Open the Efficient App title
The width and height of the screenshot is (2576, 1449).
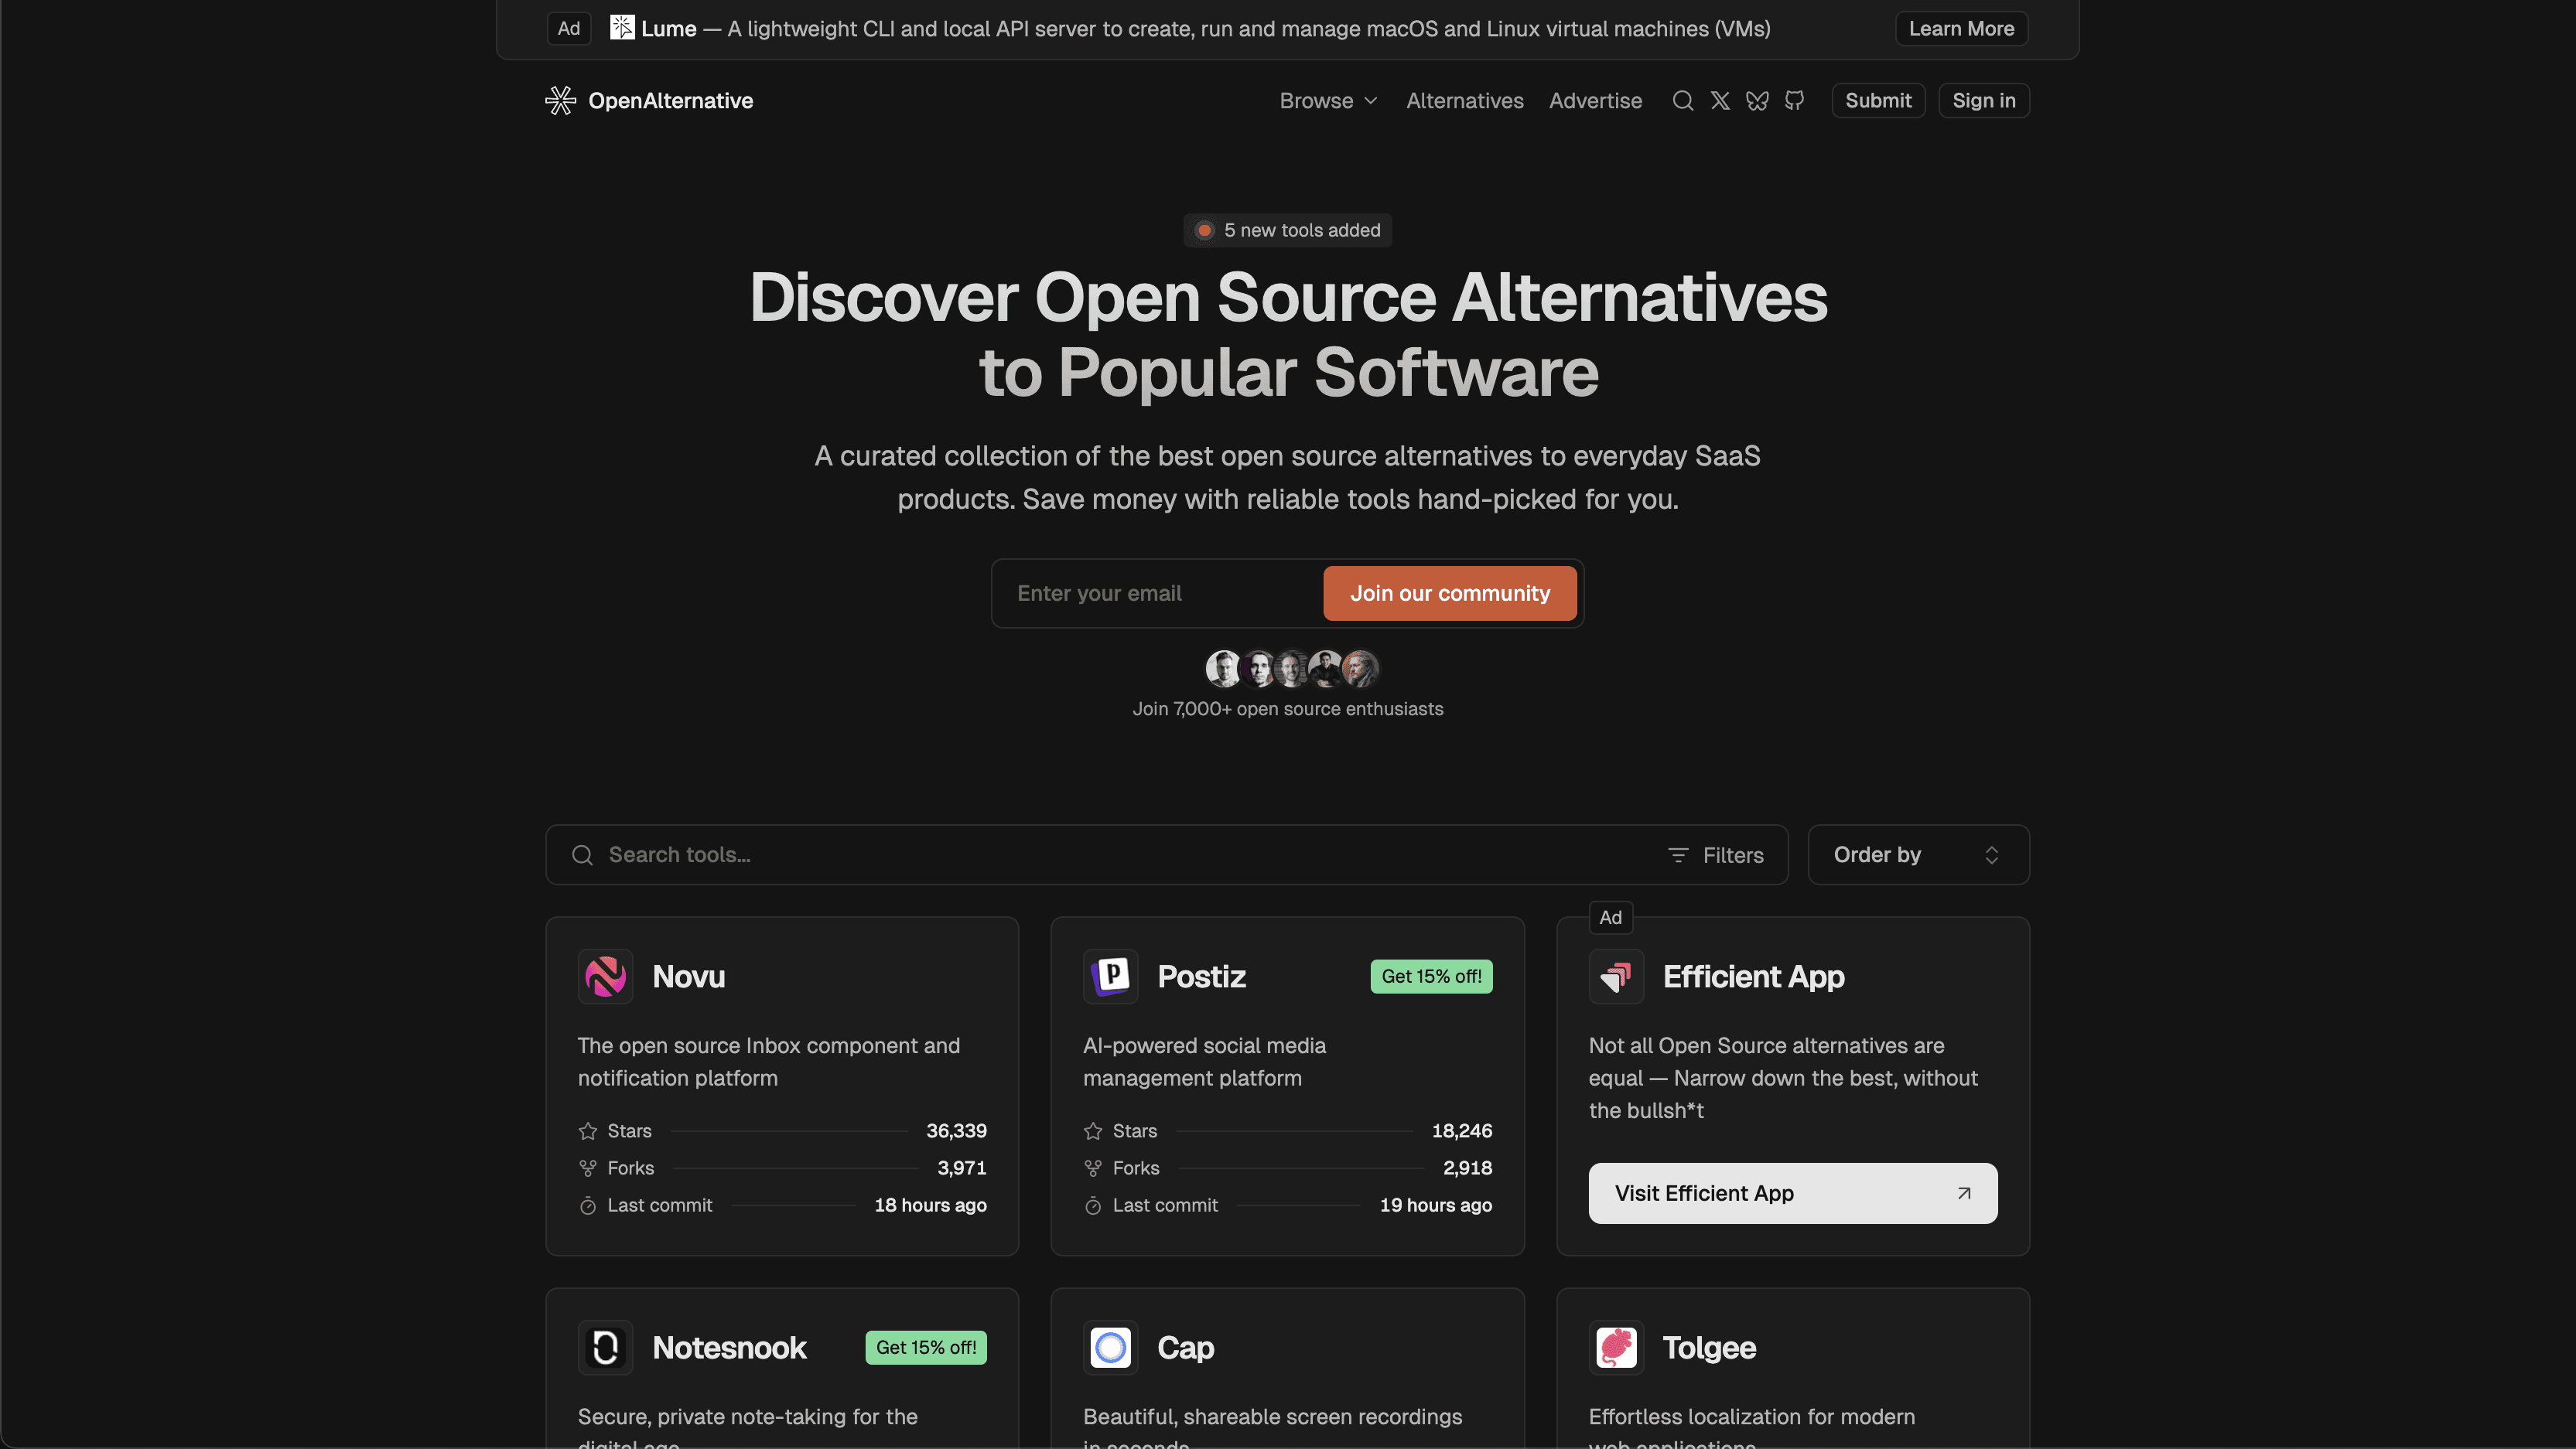(1753, 977)
